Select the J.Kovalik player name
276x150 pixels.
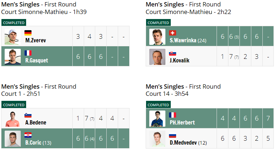(x=180, y=61)
